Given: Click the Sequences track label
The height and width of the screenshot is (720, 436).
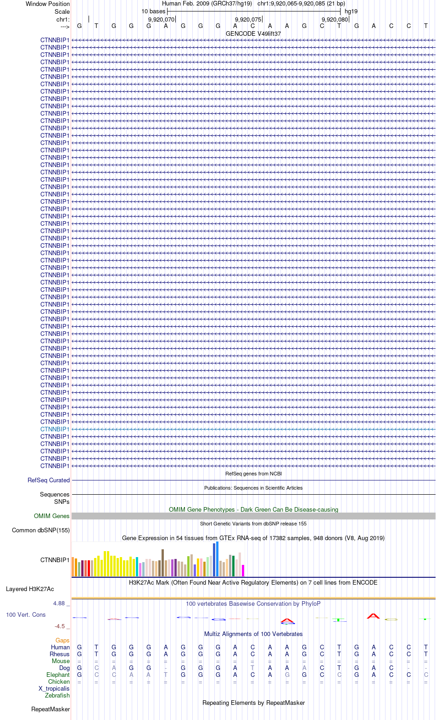Looking at the screenshot, I should click(x=55, y=494).
